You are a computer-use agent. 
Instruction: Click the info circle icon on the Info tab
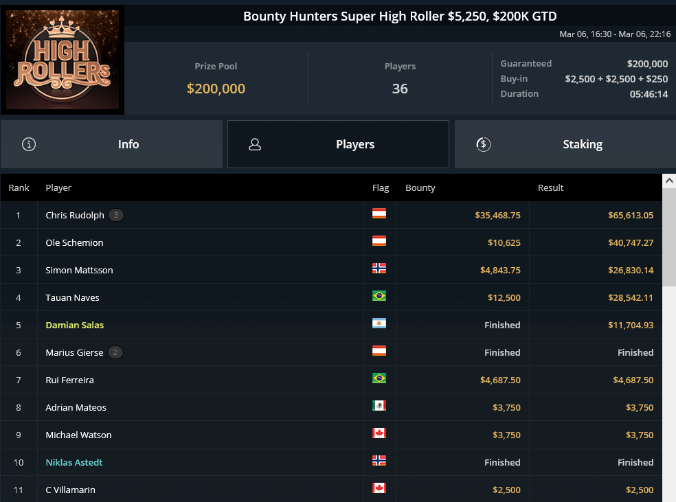28,144
